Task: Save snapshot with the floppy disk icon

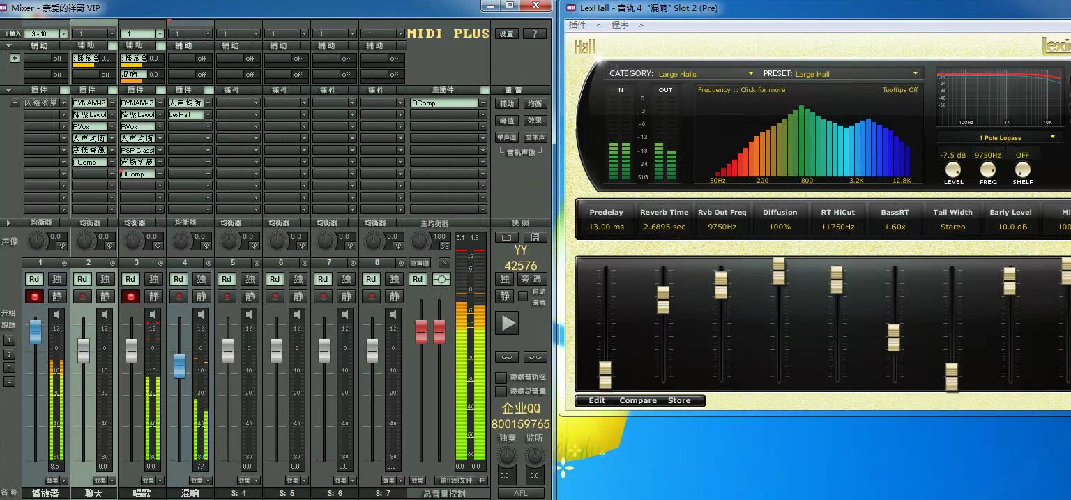Action: pos(535,237)
